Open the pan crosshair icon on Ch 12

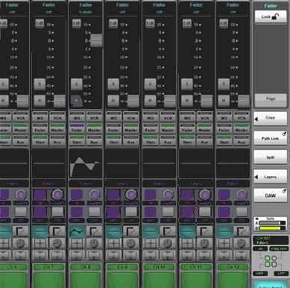point(224,243)
